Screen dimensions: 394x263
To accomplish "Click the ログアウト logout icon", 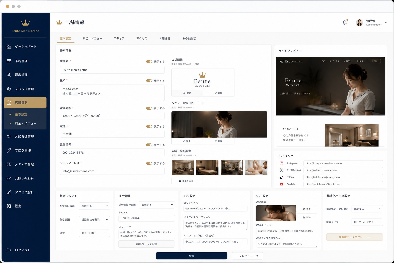I will (9, 250).
